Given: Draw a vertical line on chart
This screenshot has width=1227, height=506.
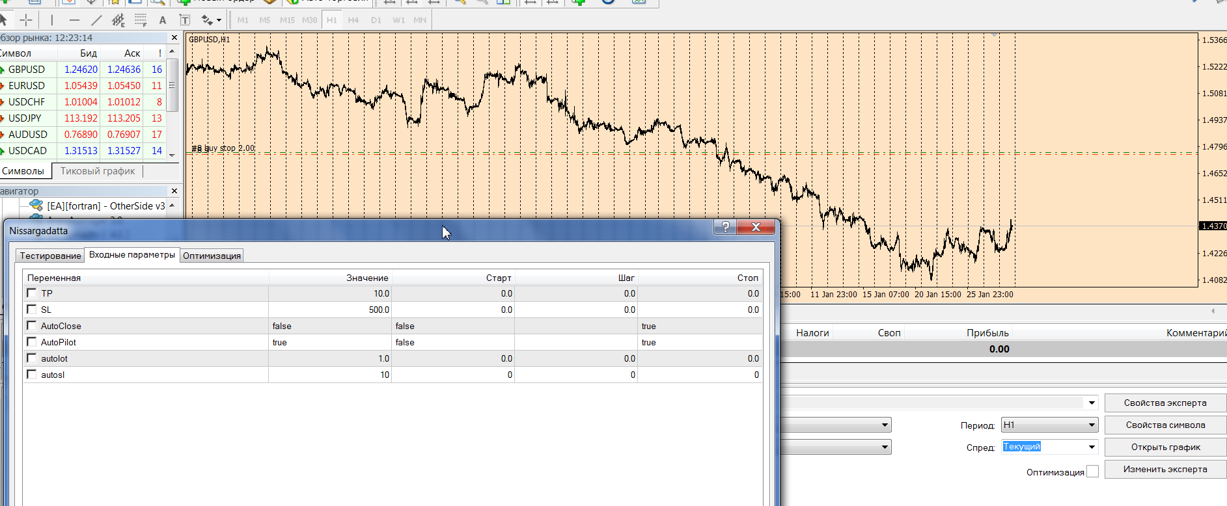Looking at the screenshot, I should tap(52, 20).
